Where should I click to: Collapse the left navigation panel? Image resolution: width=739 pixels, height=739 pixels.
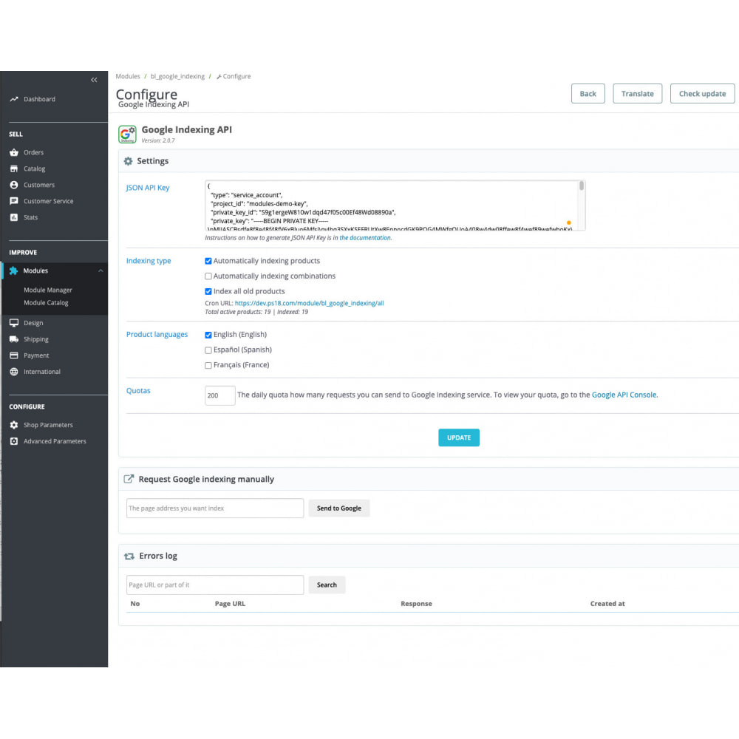tap(94, 79)
